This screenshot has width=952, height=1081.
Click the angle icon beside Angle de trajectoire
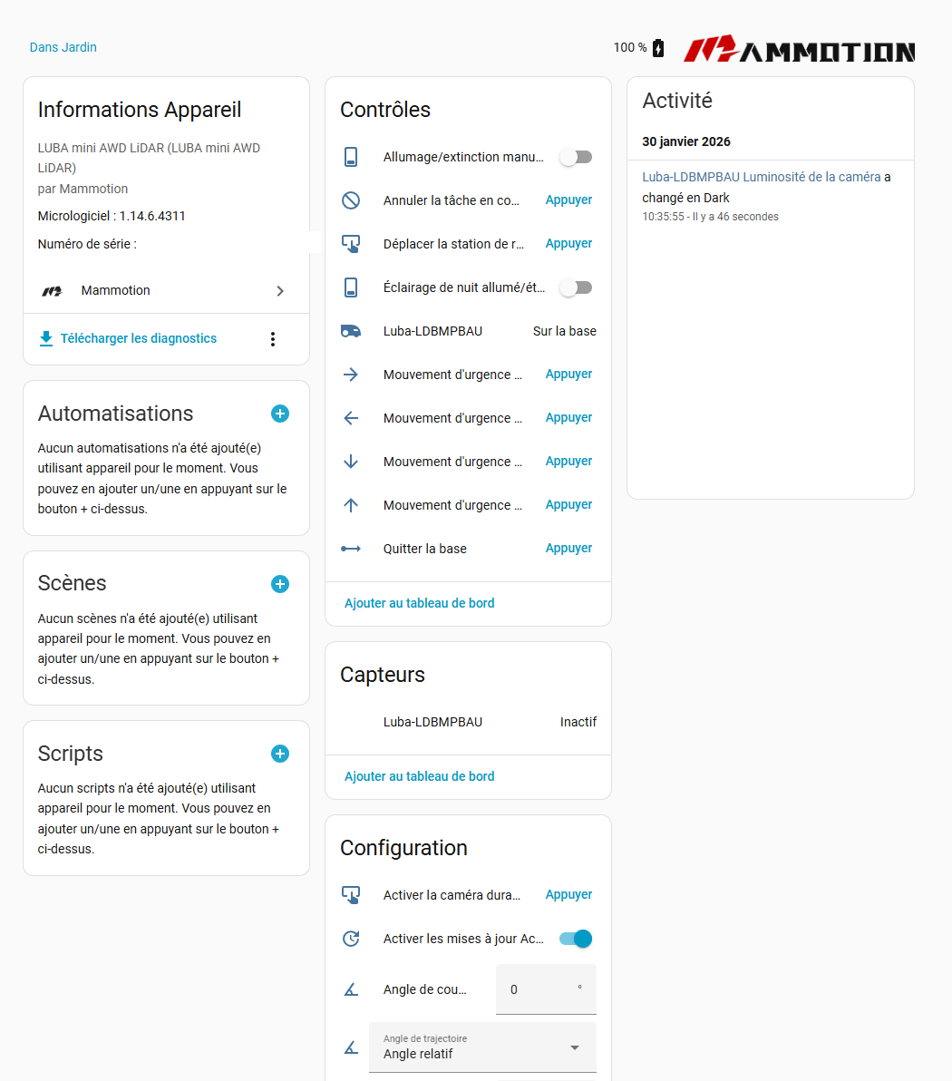(351, 1047)
